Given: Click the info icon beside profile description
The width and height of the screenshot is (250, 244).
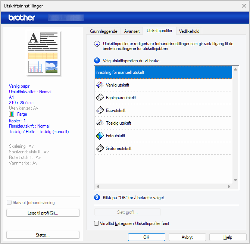Looking at the screenshot, I should click(97, 44).
